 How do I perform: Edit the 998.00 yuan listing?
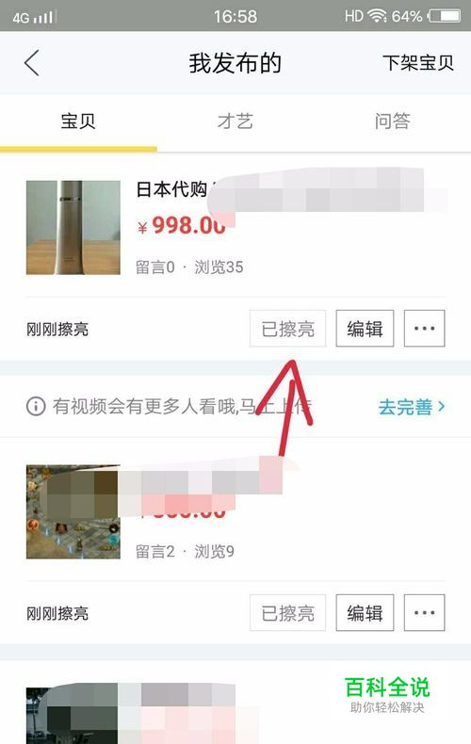pyautogui.click(x=365, y=329)
